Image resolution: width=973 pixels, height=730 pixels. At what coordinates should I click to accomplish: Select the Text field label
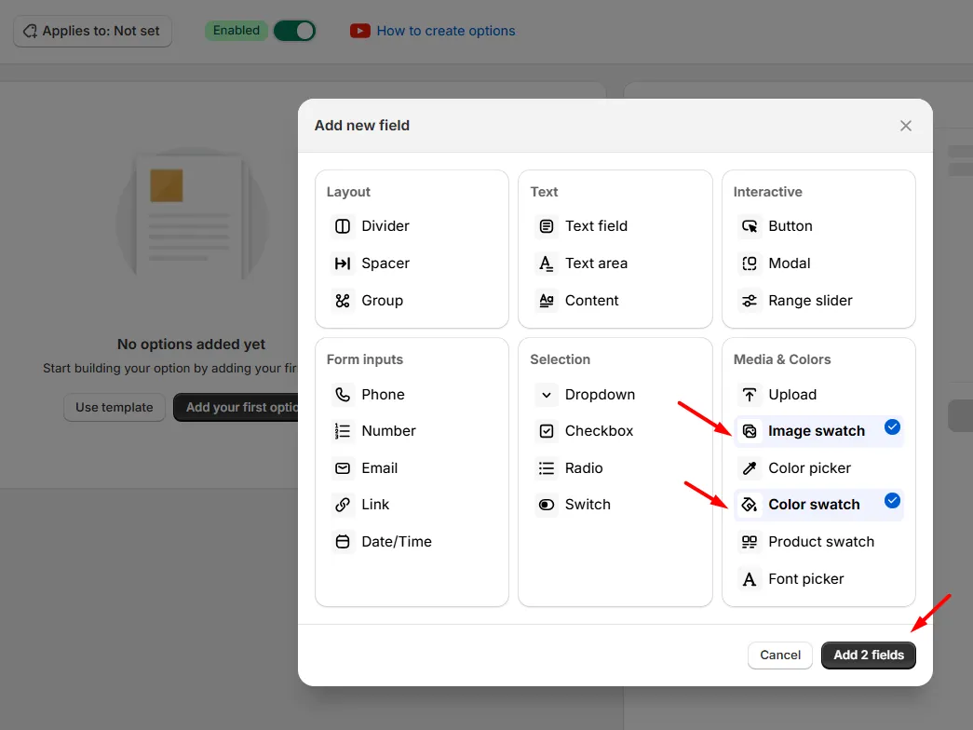pyautogui.click(x=596, y=226)
